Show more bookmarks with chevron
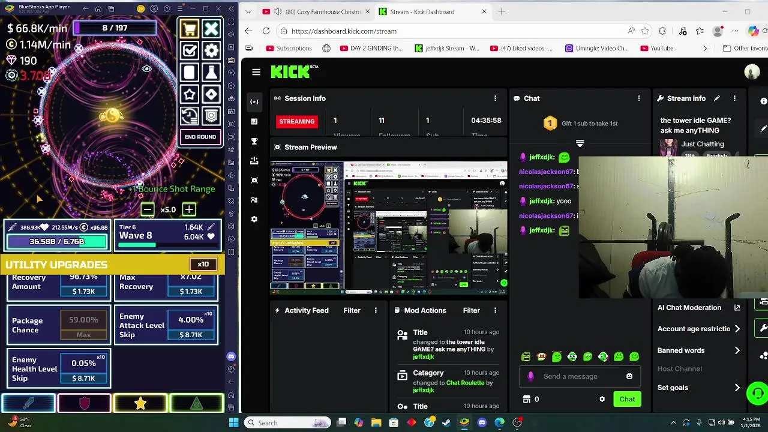This screenshot has width=768, height=432. [x=705, y=48]
